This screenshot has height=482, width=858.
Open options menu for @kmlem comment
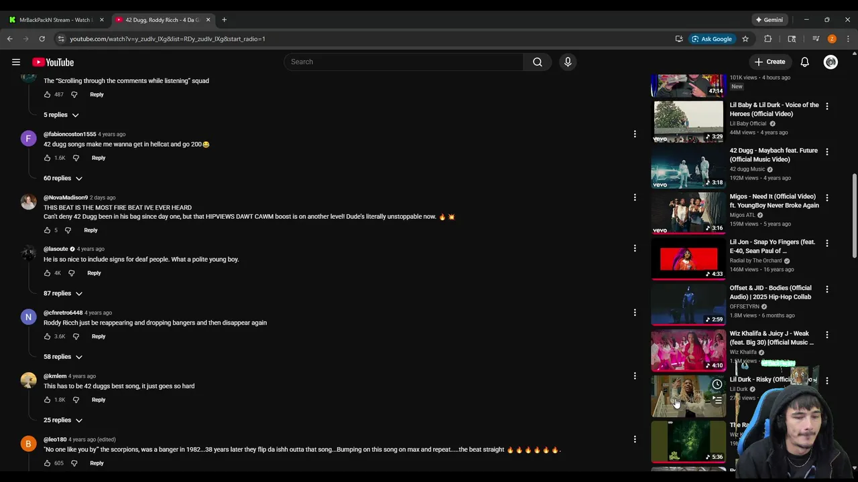point(635,376)
